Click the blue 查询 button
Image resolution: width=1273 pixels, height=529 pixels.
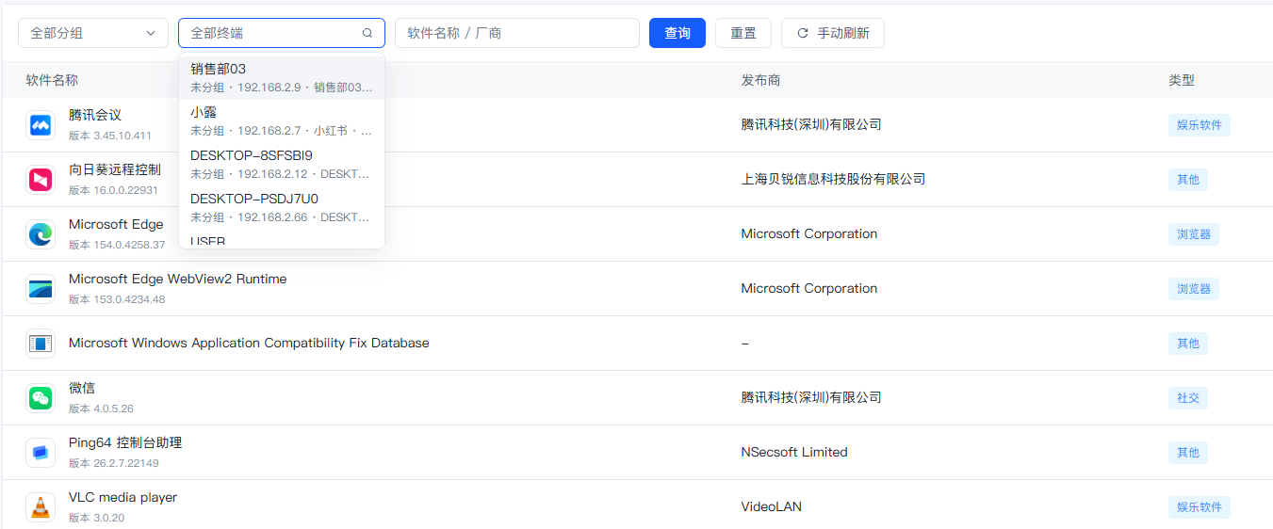pyautogui.click(x=677, y=33)
